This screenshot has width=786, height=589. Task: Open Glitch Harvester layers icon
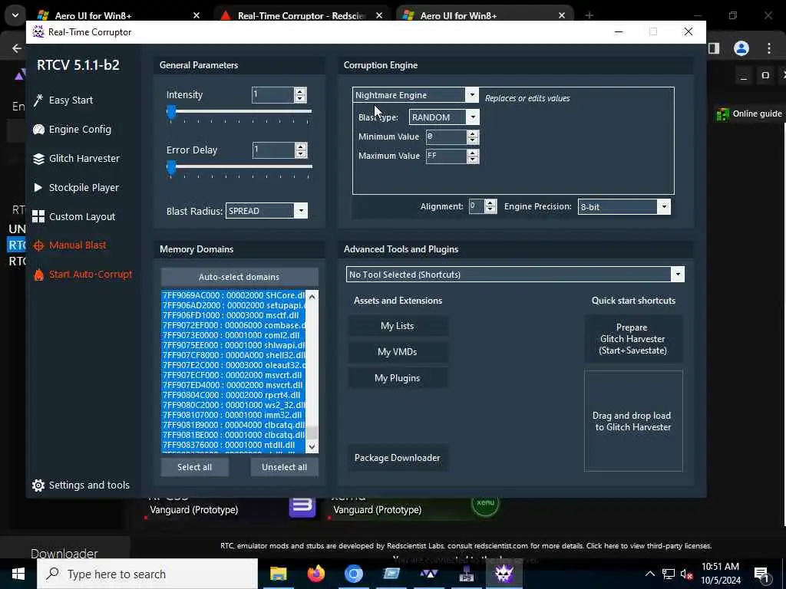tap(38, 159)
